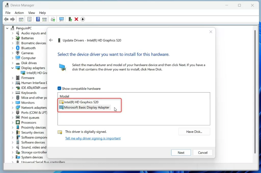Click the Device Manager vertical scrollbar

tap(255, 92)
